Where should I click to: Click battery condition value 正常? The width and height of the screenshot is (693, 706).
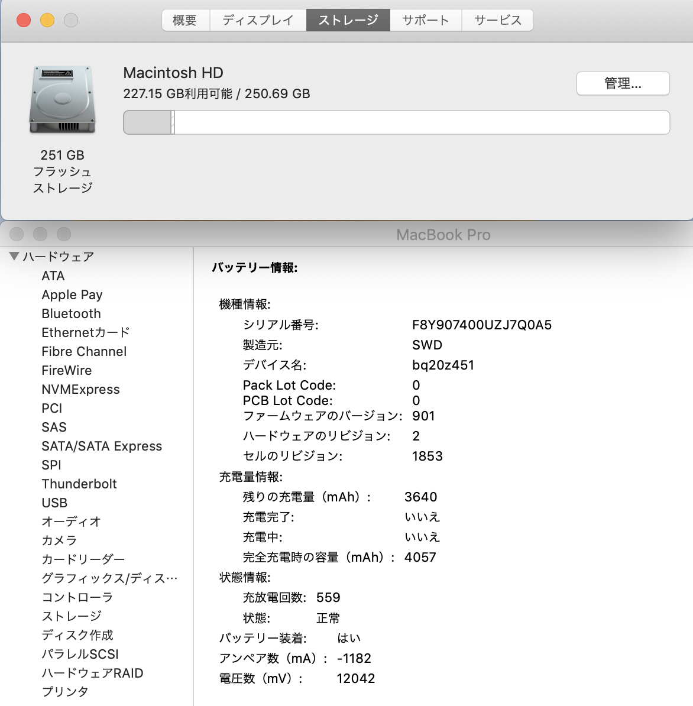click(328, 618)
